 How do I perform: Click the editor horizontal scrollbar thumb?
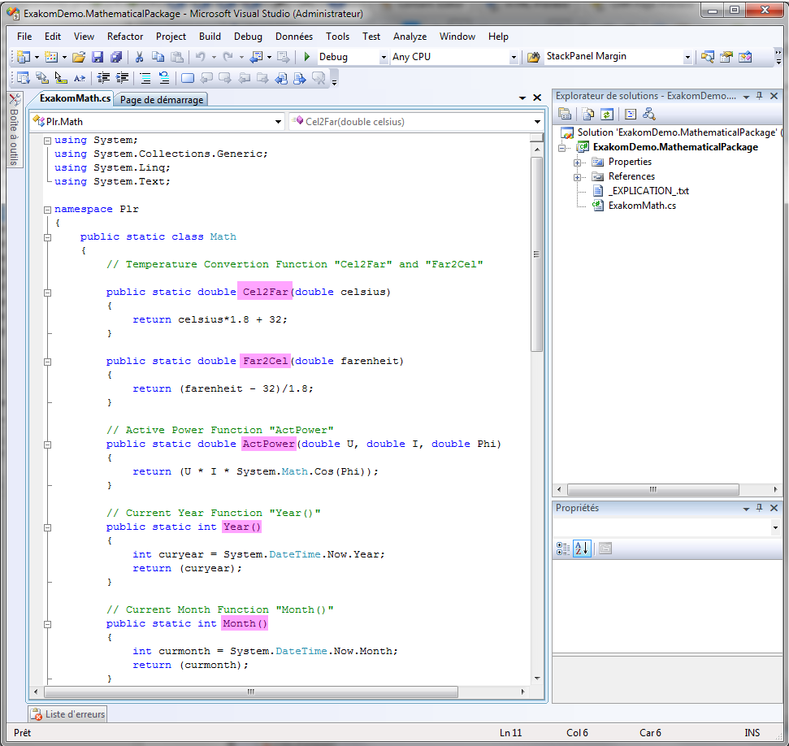[x=250, y=692]
